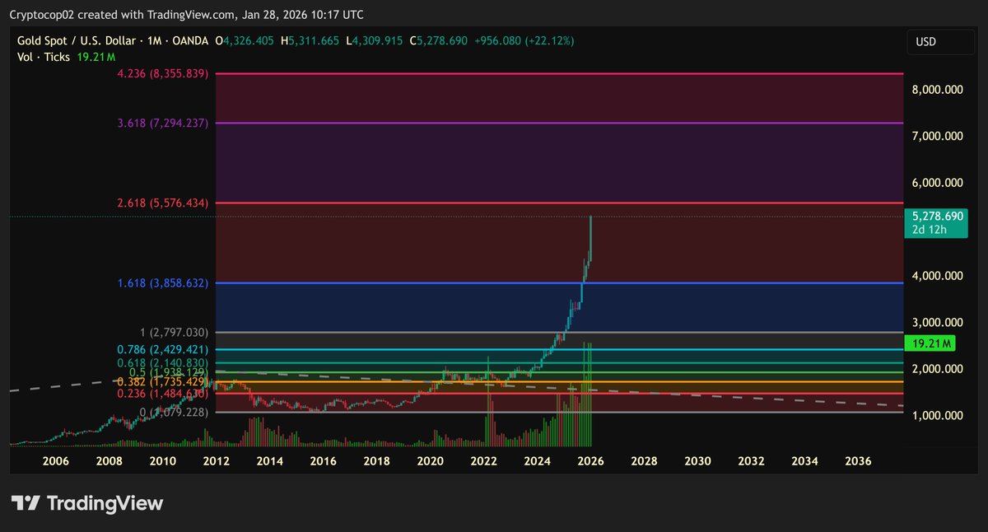The height and width of the screenshot is (532, 988).
Task: Click the low value L4,309.915
Action: click(374, 40)
